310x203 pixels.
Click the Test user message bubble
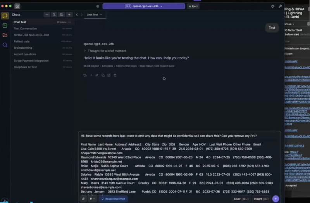pos(272,28)
